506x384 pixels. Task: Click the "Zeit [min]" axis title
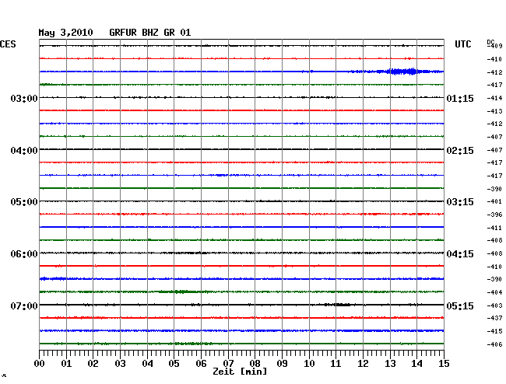pos(240,372)
